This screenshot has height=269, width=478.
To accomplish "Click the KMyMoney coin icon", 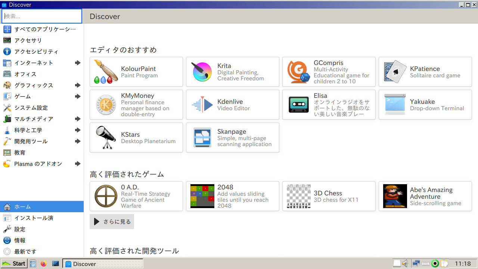I will point(106,105).
